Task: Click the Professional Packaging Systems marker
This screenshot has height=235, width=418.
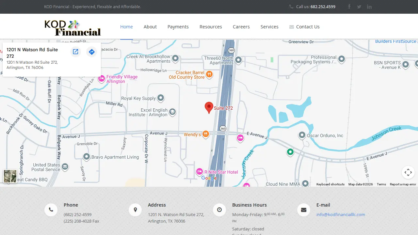Action: tap(342, 59)
